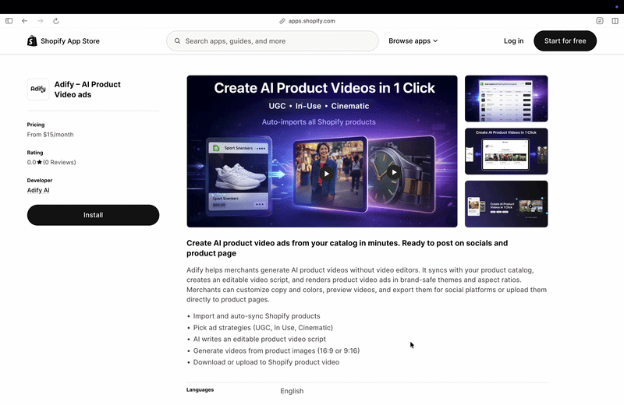Viewport: 624px width, 405px height.
Task: Click the Adify – AI Product Video ads title
Action: click(87, 90)
